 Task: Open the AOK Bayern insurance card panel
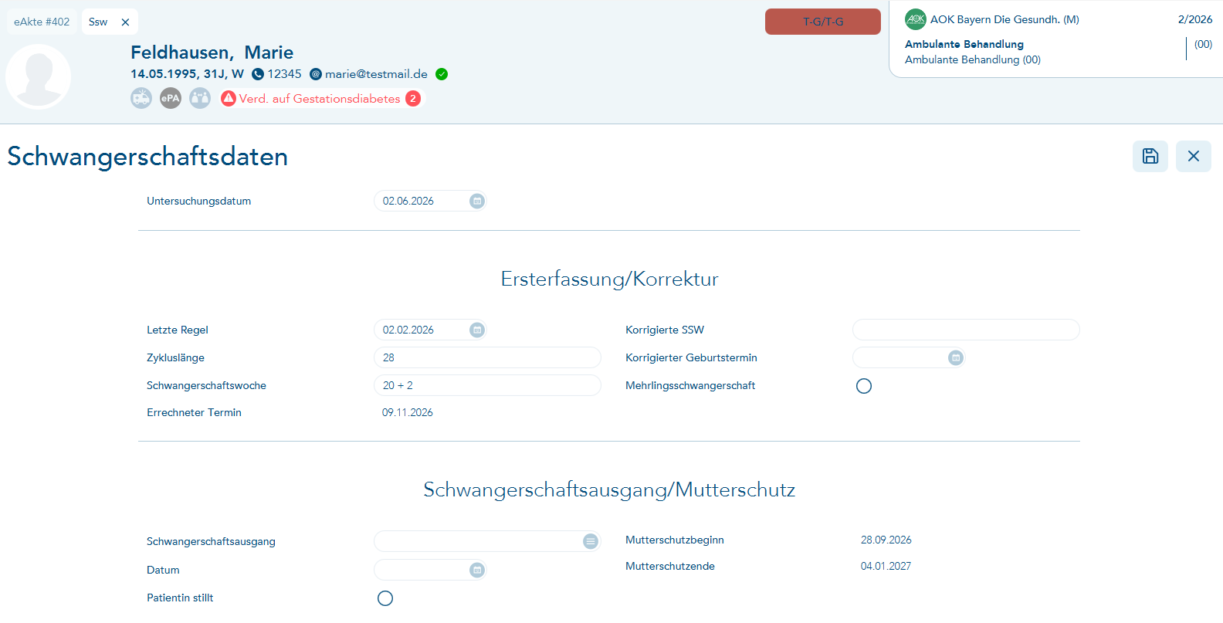tap(1056, 39)
